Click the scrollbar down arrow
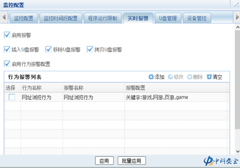 (x=237, y=151)
